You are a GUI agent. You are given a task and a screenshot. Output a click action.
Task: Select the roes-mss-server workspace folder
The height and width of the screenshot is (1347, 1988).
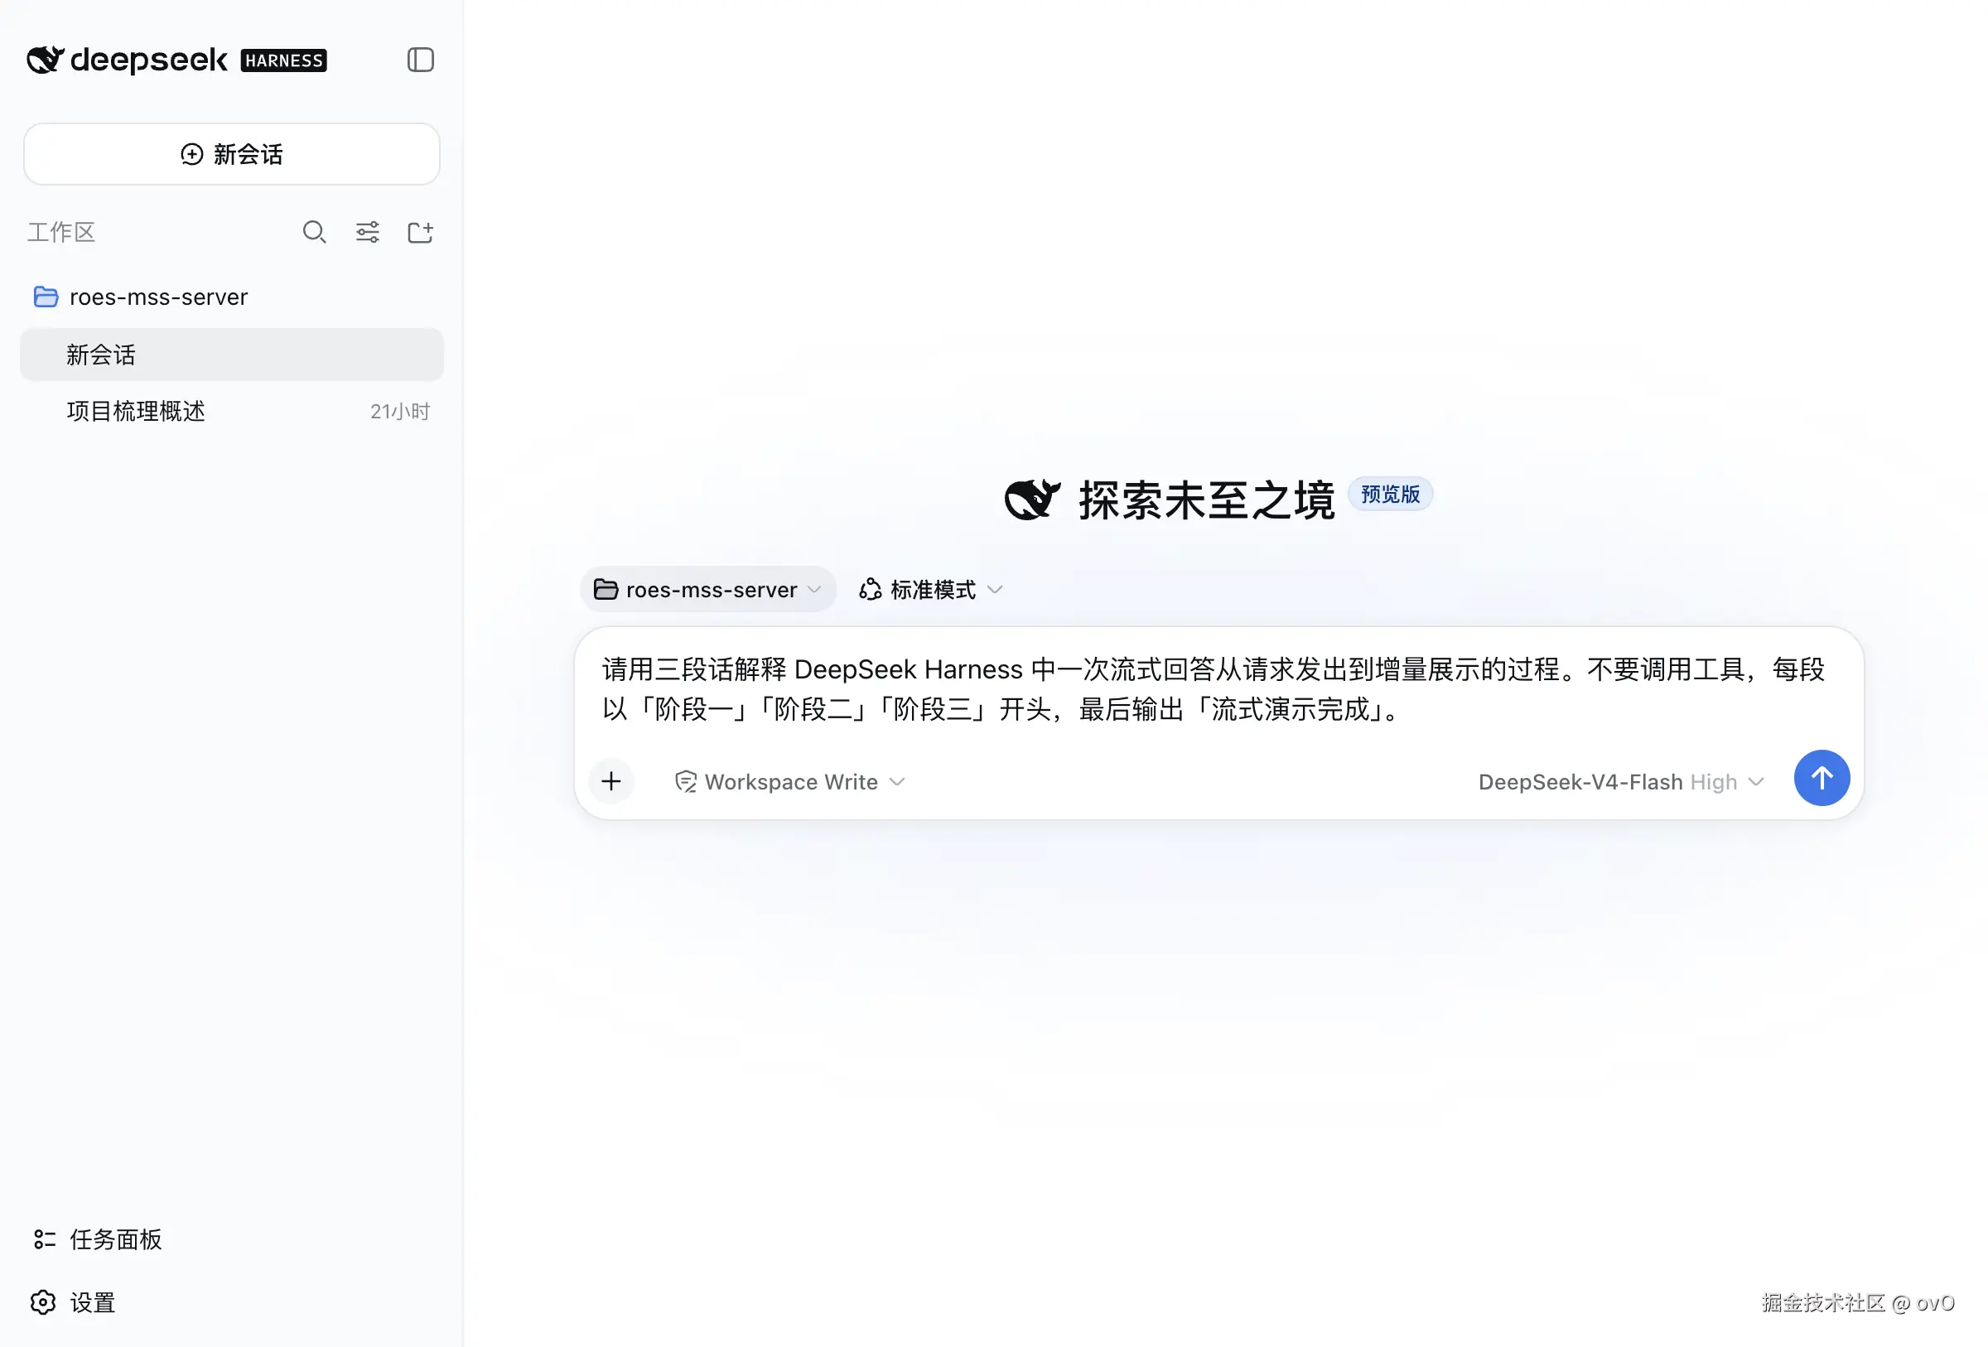(232, 297)
